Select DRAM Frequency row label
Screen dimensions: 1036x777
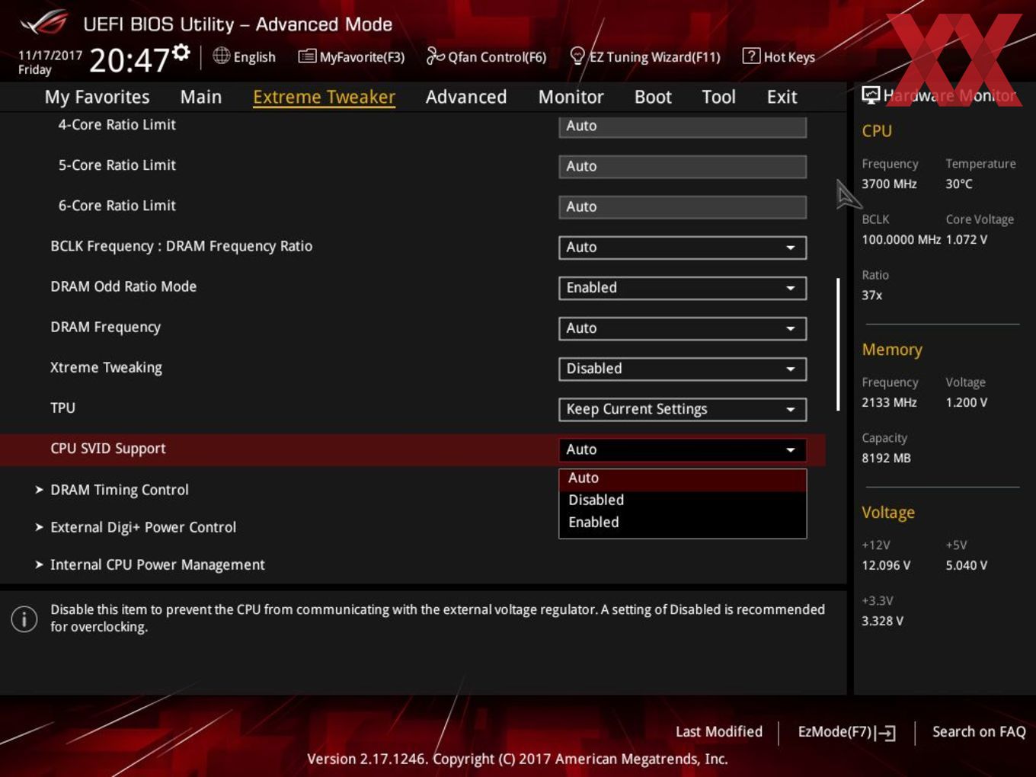105,328
